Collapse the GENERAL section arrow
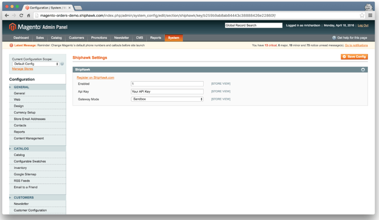 pyautogui.click(x=10, y=87)
